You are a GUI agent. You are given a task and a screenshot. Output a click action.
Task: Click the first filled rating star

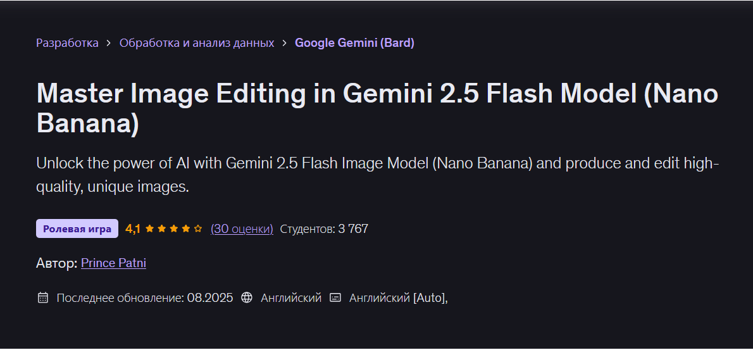click(x=150, y=228)
